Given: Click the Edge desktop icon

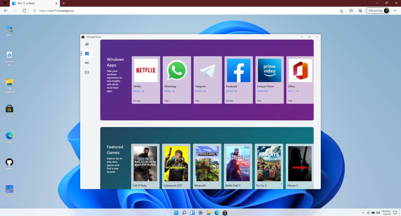Looking at the screenshot, I should click(9, 137).
